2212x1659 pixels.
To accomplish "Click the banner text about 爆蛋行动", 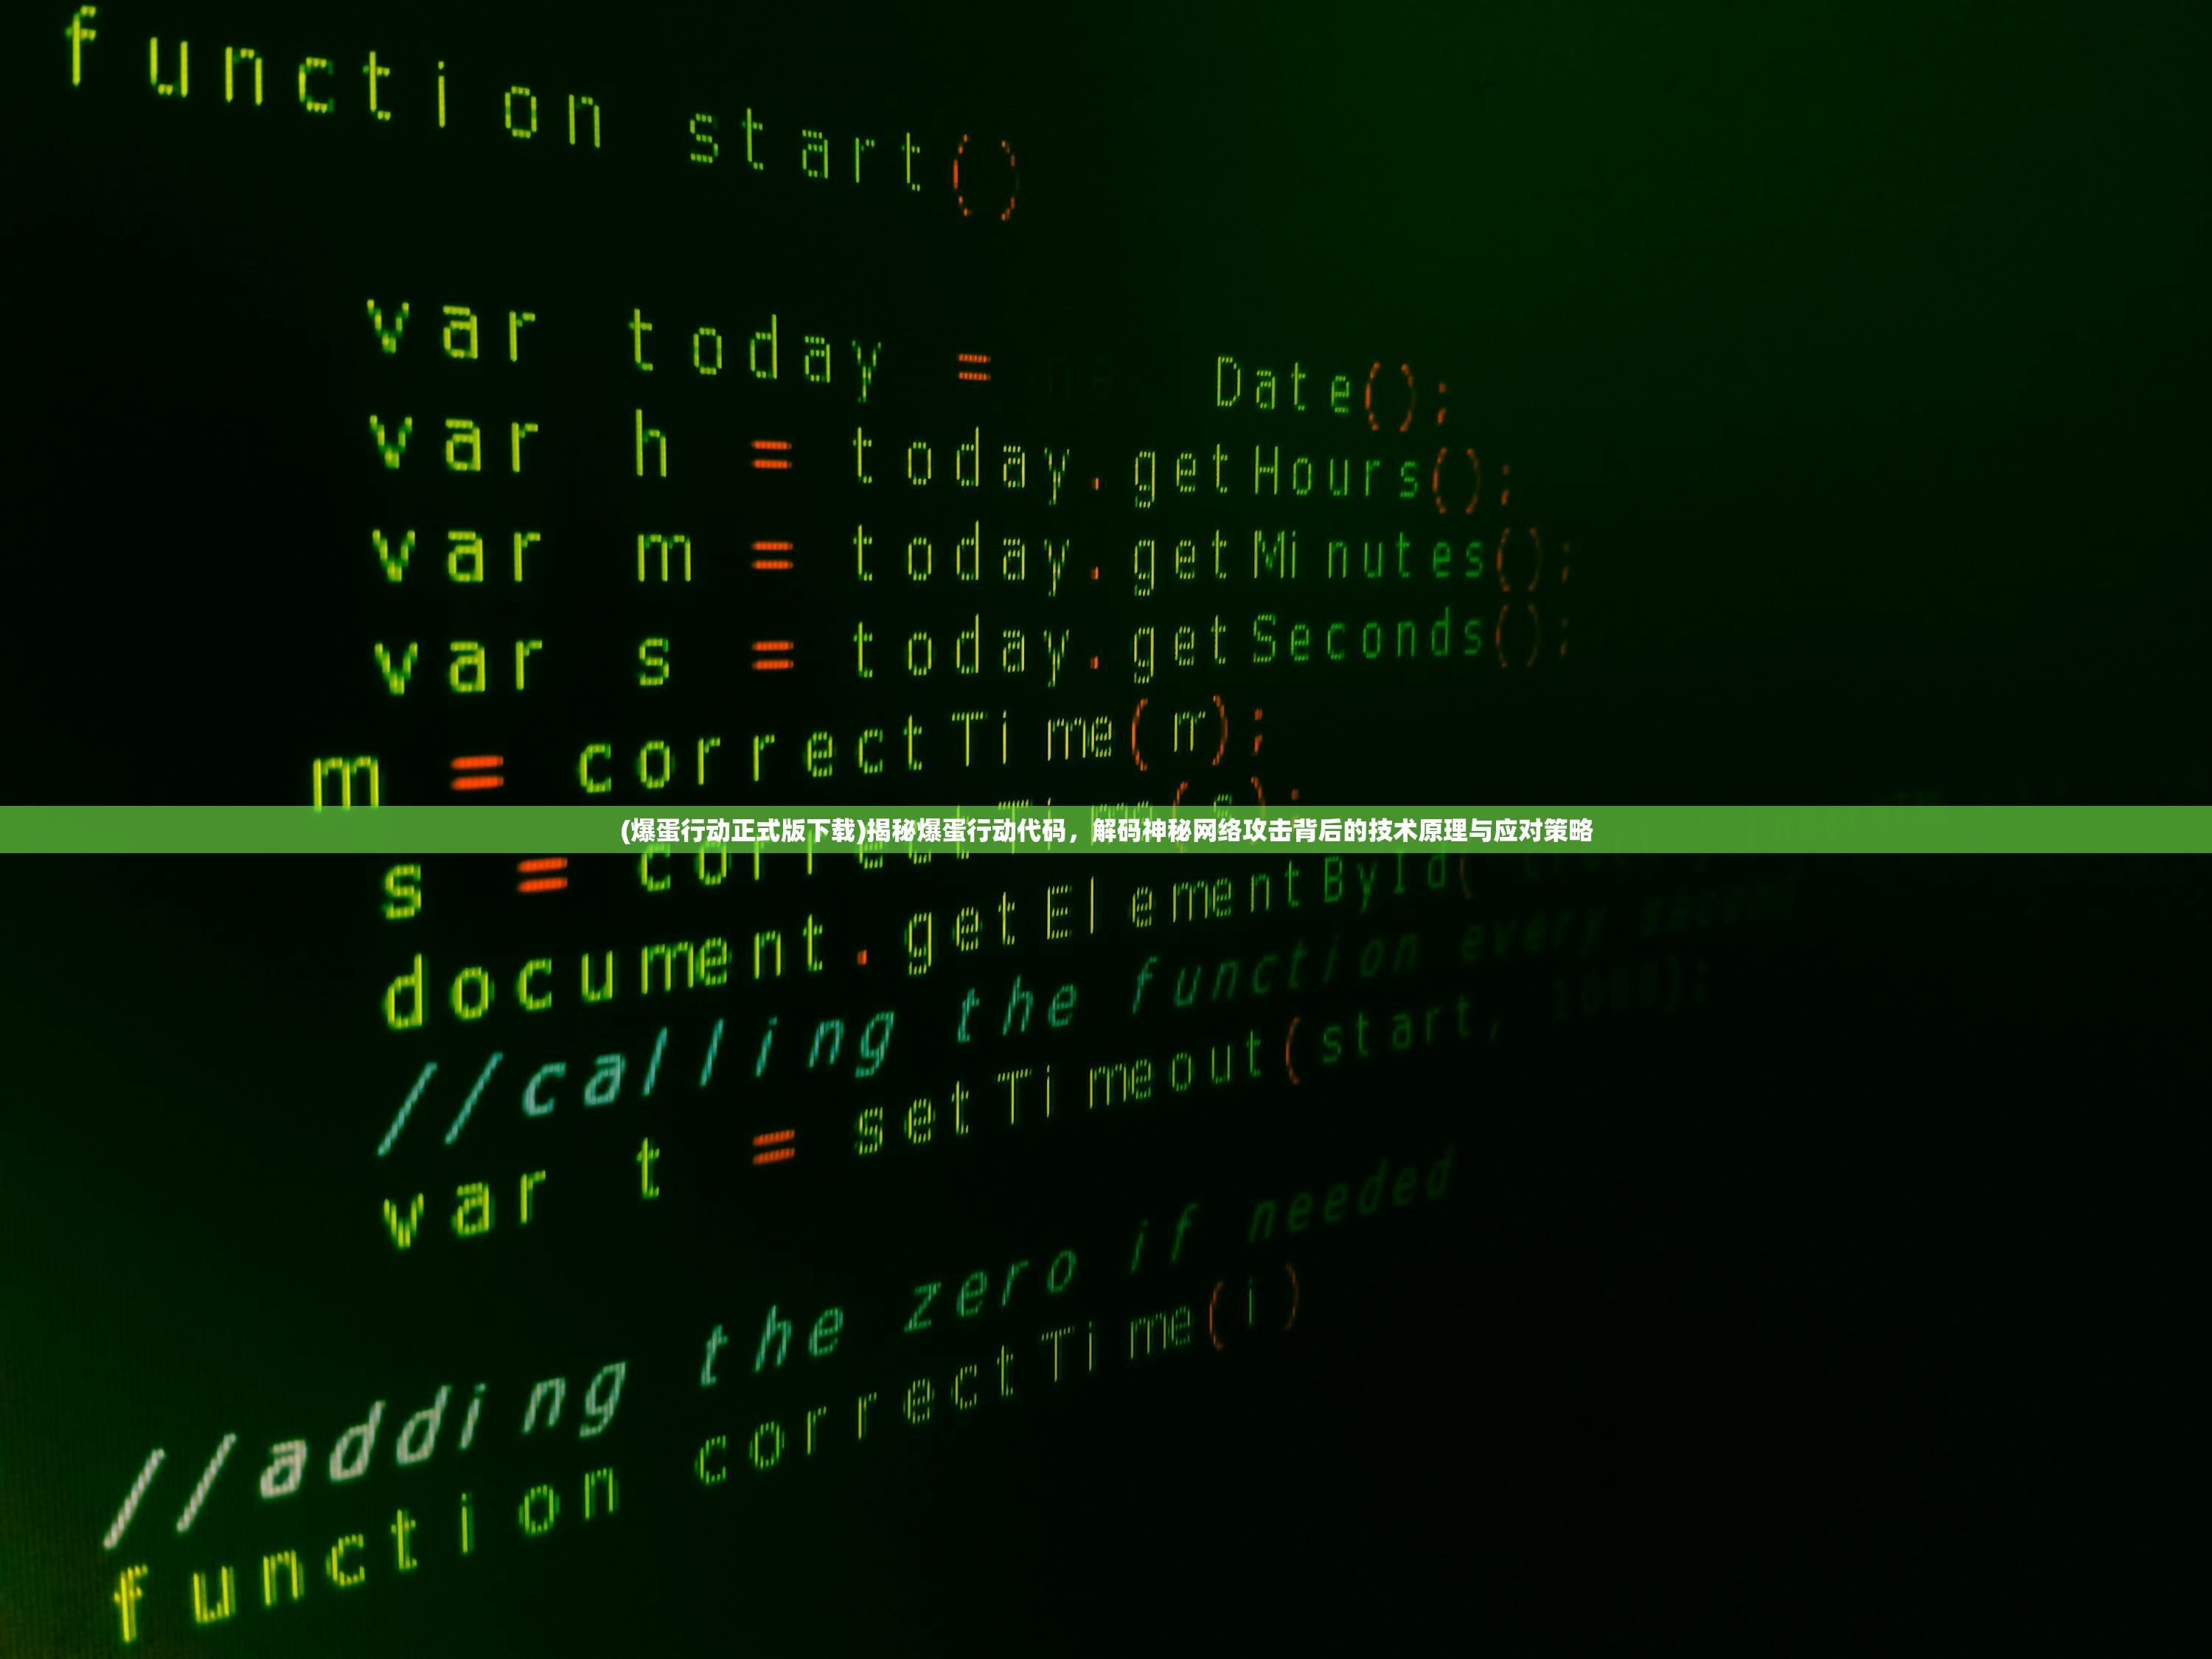I will pyautogui.click(x=1107, y=836).
